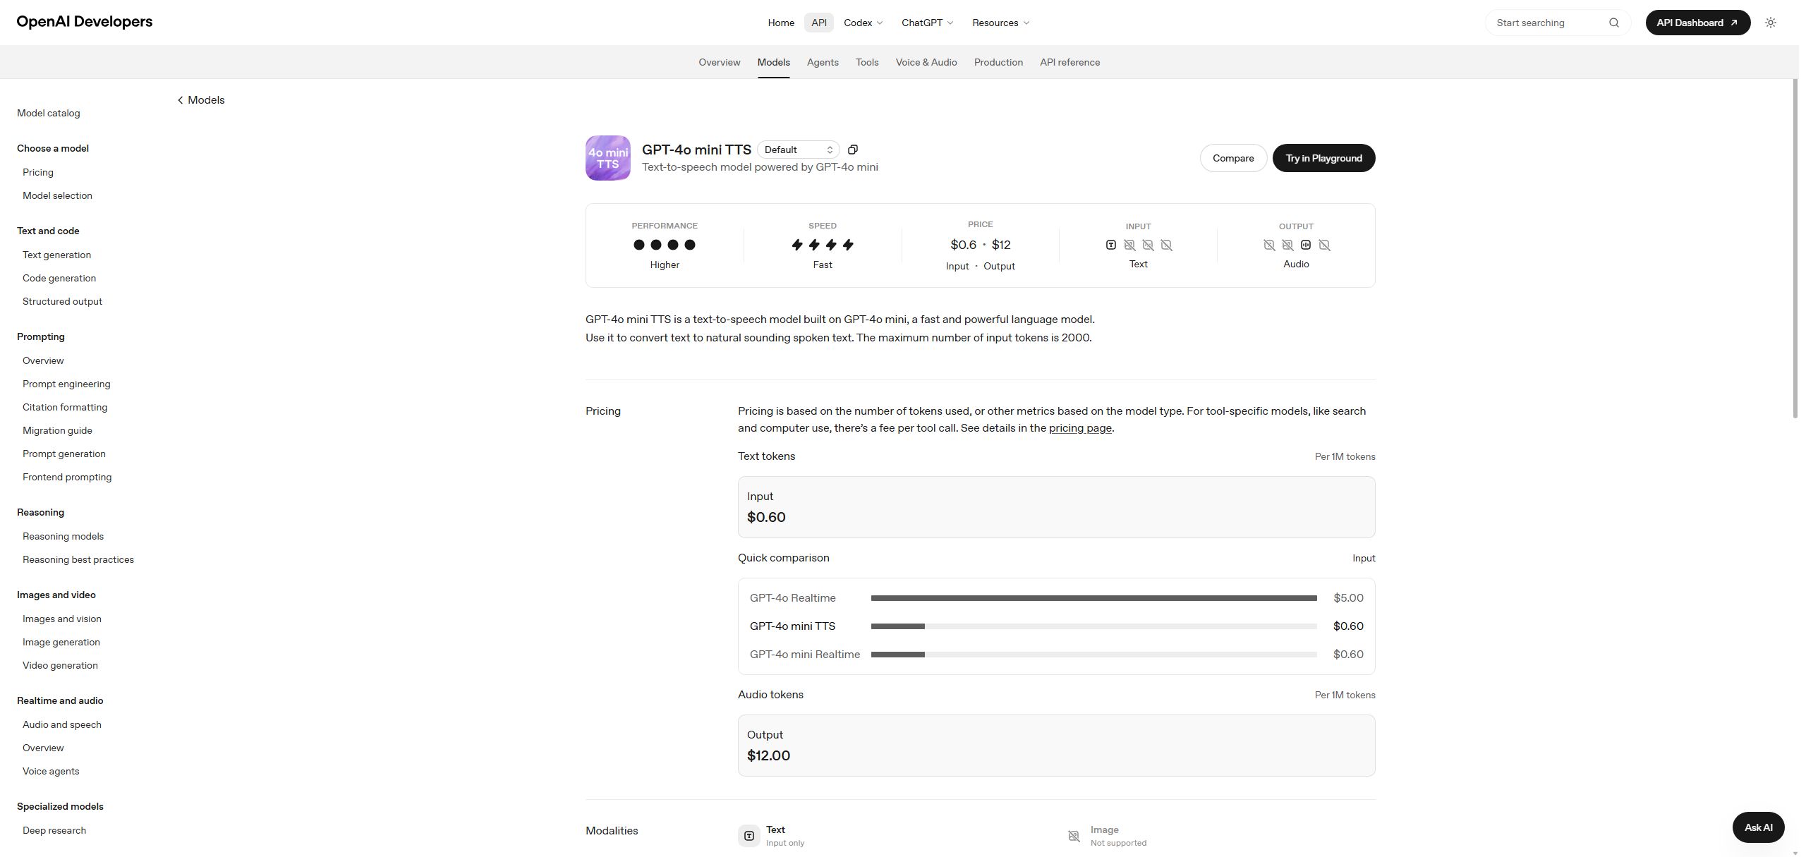Viewport: 1806px width, 857px height.
Task: Click the OpenAI Developers logo
Action: [85, 22]
